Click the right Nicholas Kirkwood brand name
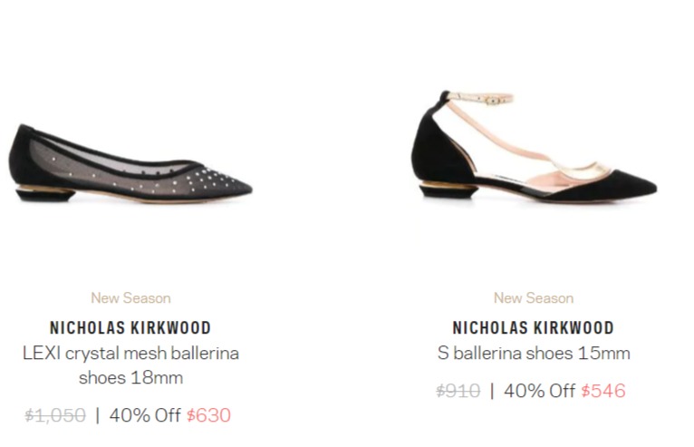This screenshot has height=447, width=694. [x=534, y=328]
